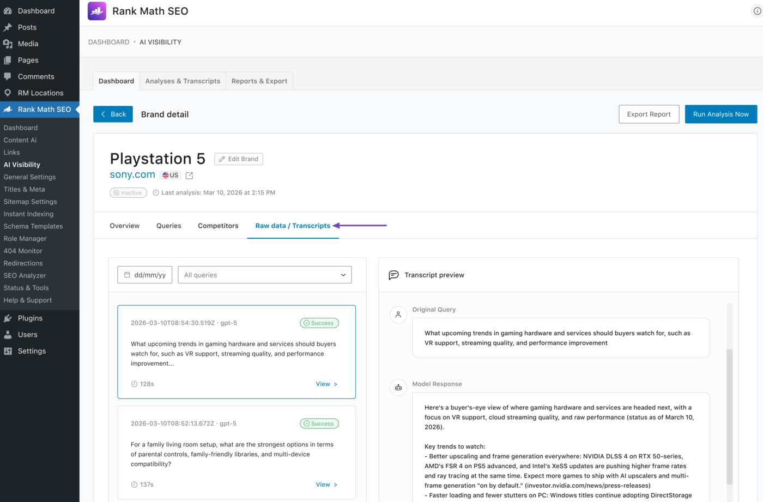Click the Comments bubble icon
763x502 pixels.
tap(8, 76)
